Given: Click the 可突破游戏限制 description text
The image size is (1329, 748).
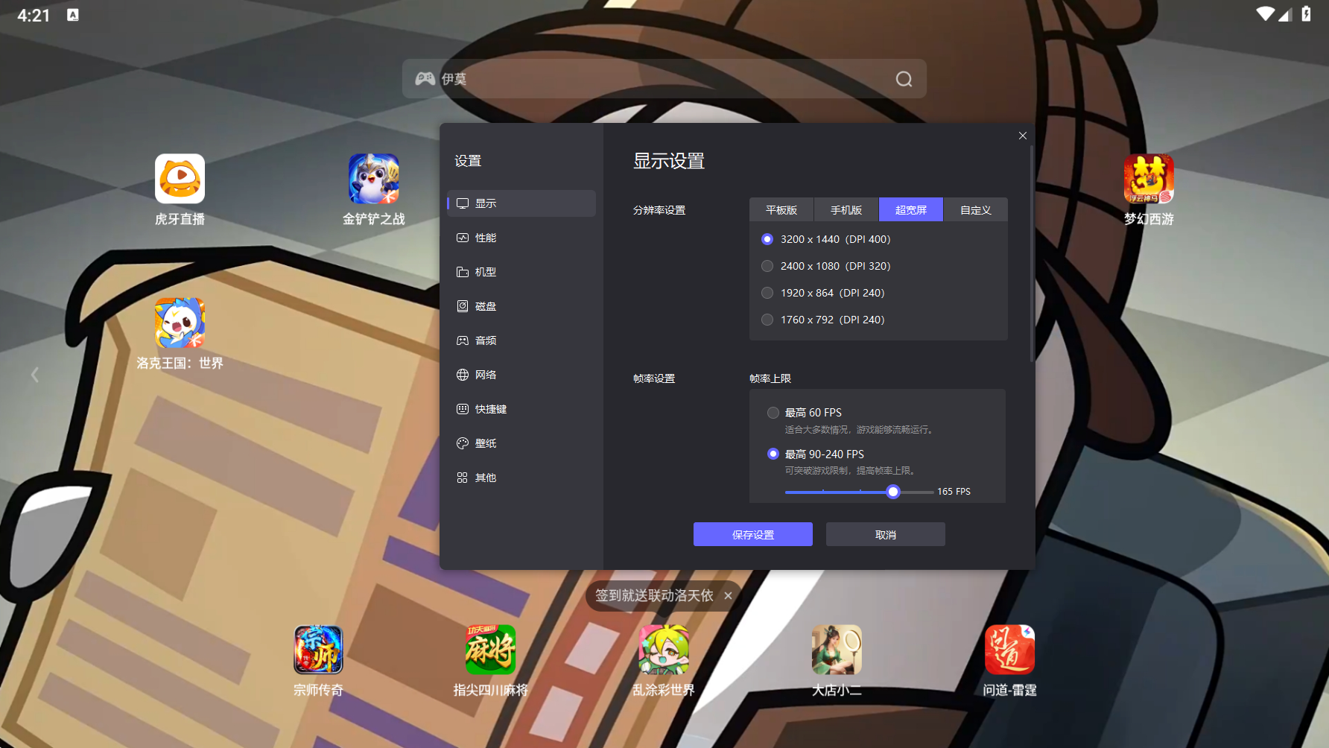Looking at the screenshot, I should coord(850,471).
